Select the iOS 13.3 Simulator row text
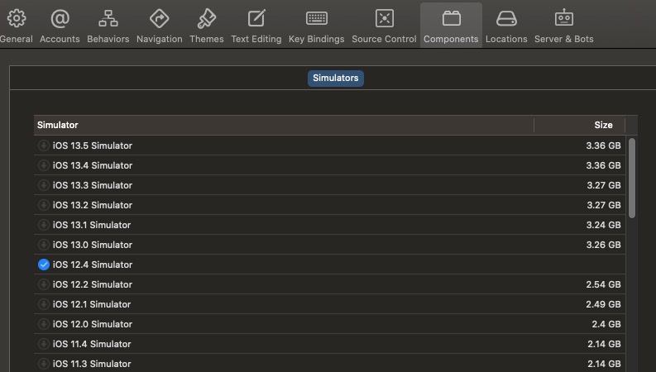This screenshot has width=656, height=372. [x=93, y=185]
